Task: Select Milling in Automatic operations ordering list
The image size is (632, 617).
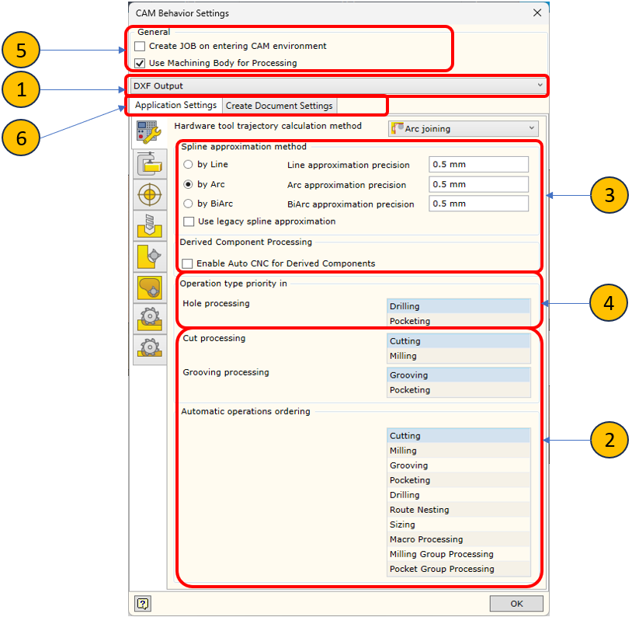Action: (x=458, y=451)
